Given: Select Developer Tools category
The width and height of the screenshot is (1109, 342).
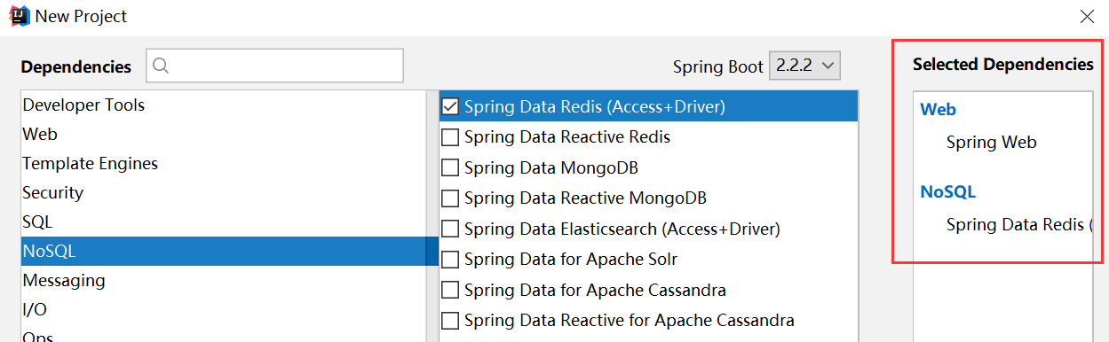Looking at the screenshot, I should tap(224, 105).
